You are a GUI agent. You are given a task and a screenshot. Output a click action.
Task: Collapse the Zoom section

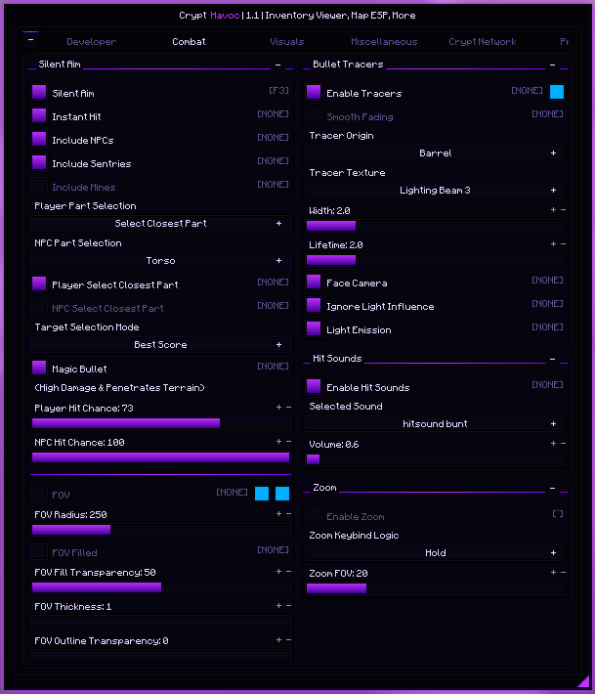[553, 488]
